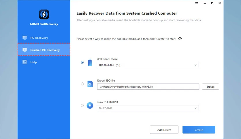Select the Burn to CD/DVD radio button

coord(82,105)
